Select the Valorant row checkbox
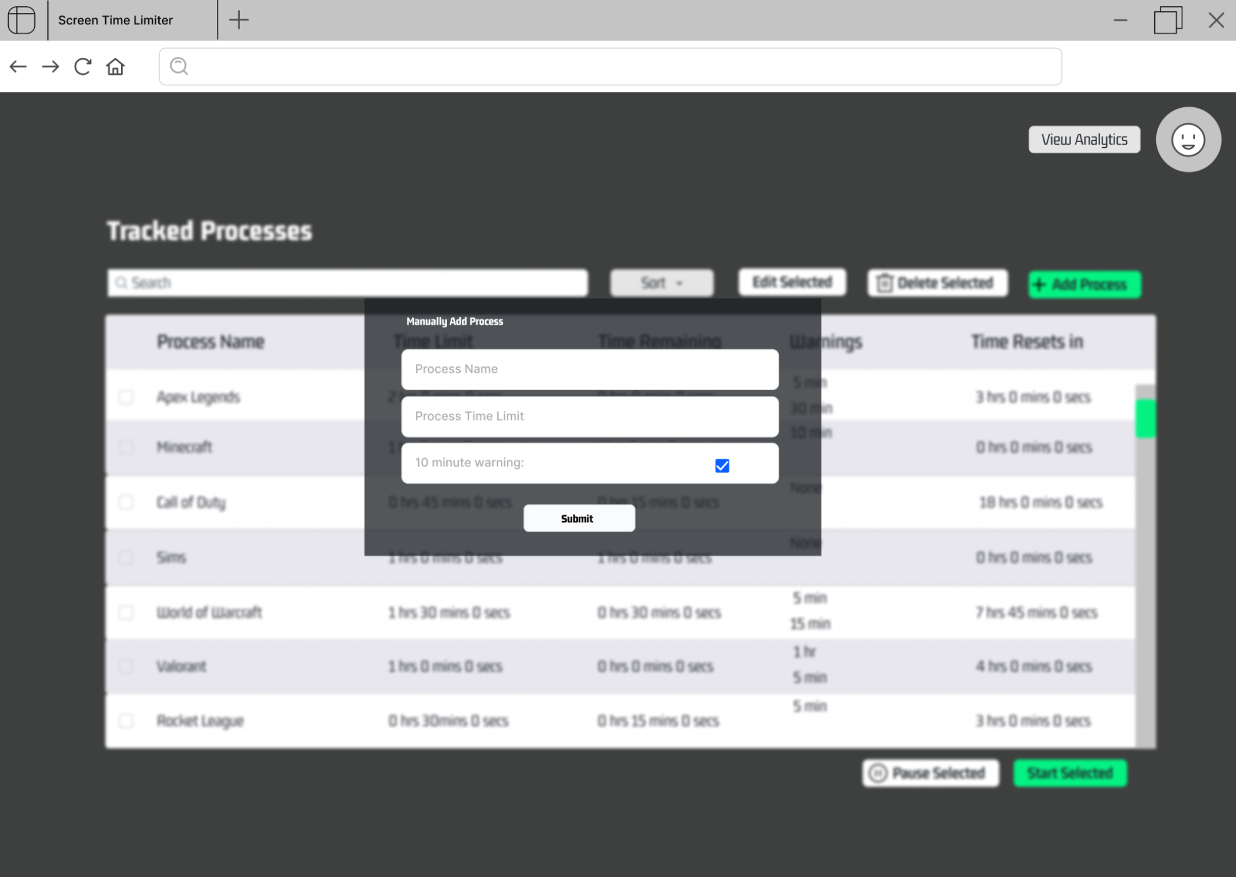1236x877 pixels. tap(126, 666)
